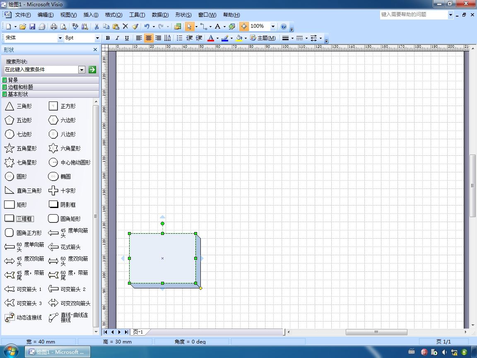
Task: Toggle Underline formatting
Action: tap(127, 38)
